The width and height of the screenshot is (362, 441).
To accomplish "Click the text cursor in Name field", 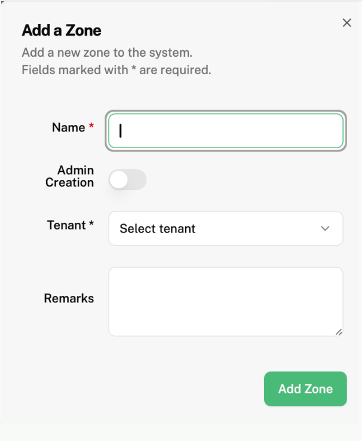I will click(x=121, y=131).
